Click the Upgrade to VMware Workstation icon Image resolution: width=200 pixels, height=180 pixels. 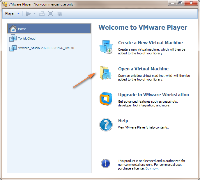106,99
